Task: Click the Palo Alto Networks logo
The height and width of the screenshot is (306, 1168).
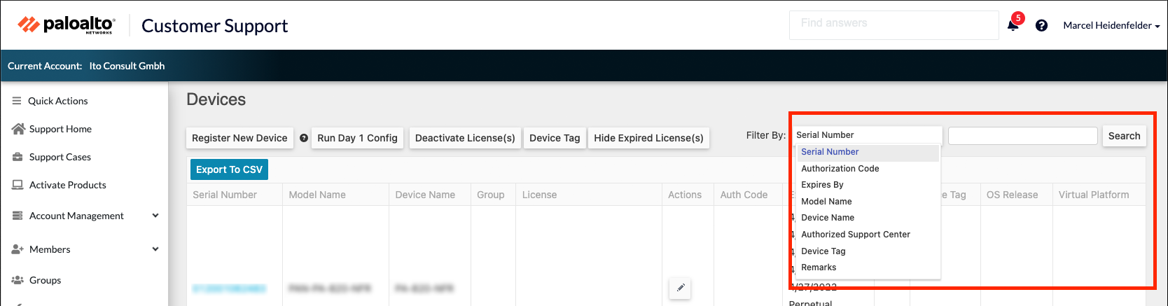Action: point(67,25)
